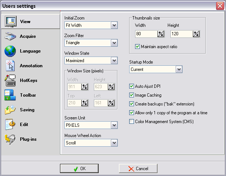Expand the Initial Zoom dropdown
This screenshot has width=226, height=176.
[x=114, y=25]
